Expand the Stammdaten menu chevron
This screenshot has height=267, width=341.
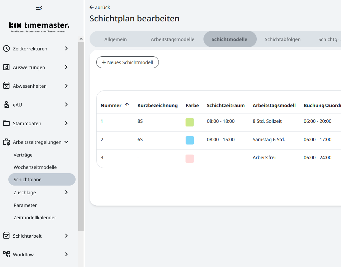(x=66, y=123)
